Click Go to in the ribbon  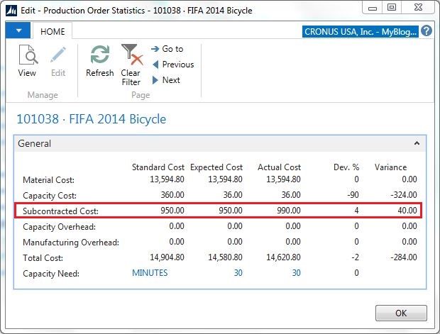pos(167,49)
